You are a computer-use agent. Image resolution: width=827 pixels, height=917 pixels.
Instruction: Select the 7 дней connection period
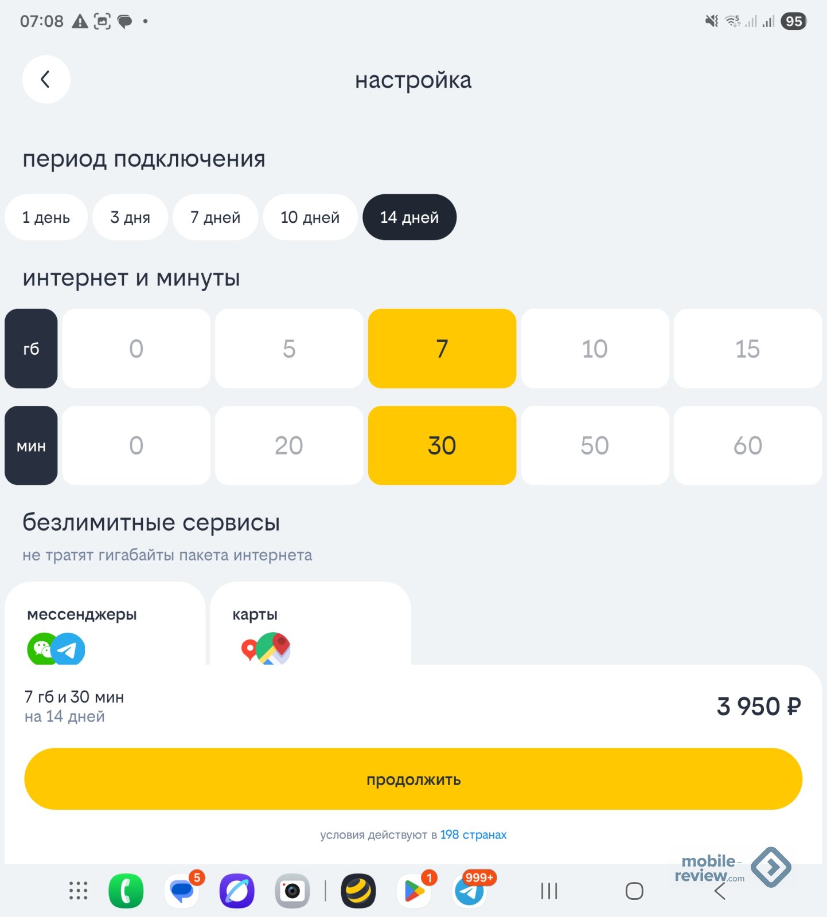pos(215,217)
